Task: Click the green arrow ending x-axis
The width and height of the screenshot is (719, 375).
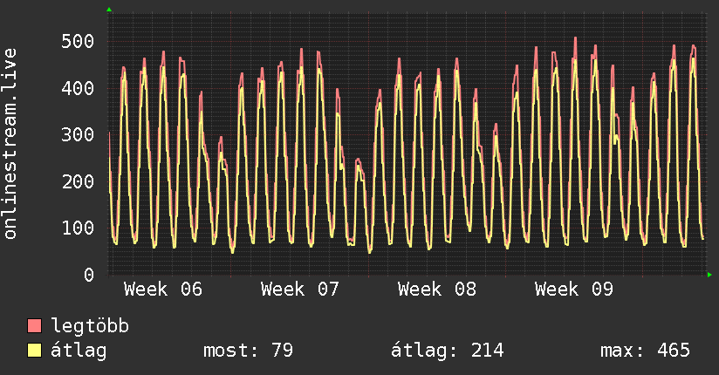Action: [709, 275]
